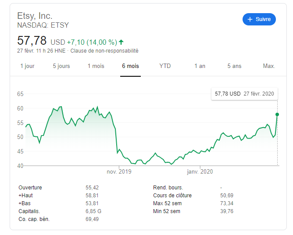293x235 pixels.
Task: Click the green data point on chart
Action: pos(277,114)
